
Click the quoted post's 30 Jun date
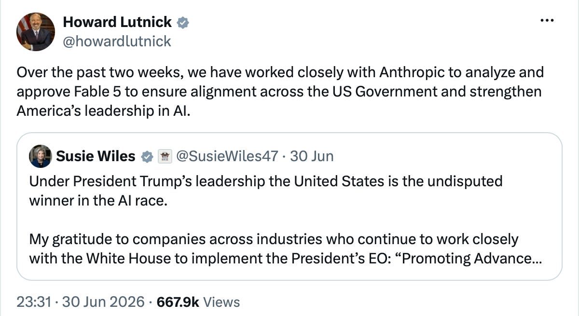[311, 156]
